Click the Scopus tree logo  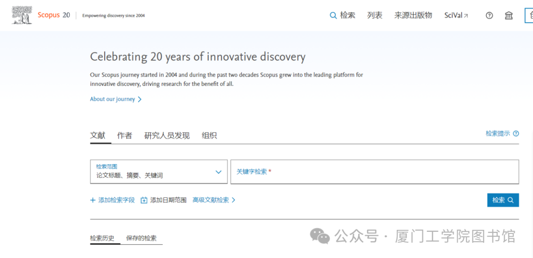pos(22,15)
